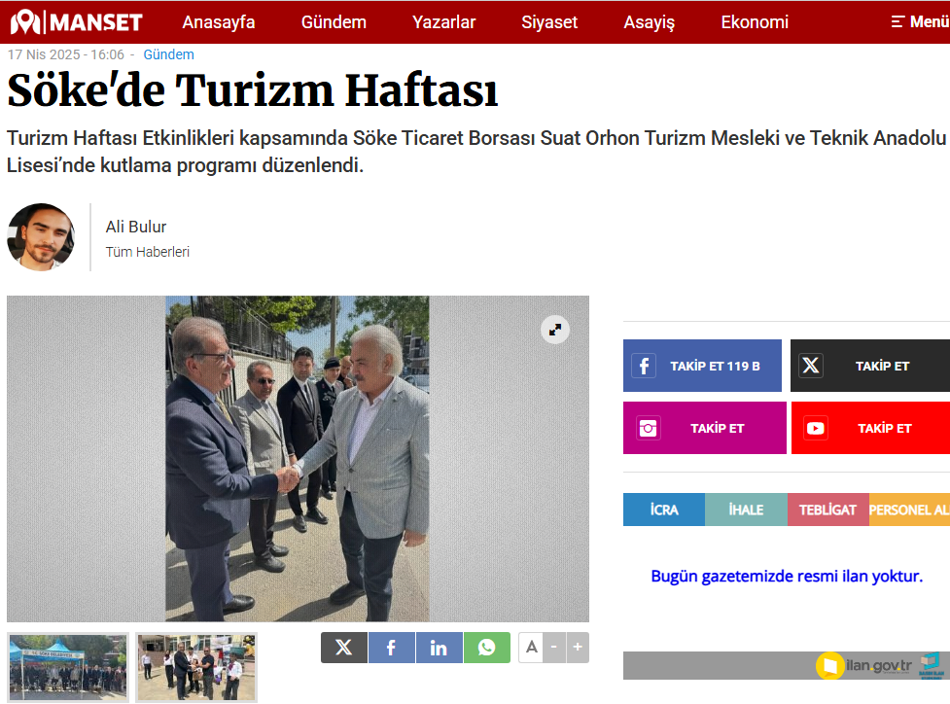Viewport: 950px width, 704px height.
Task: Click the Manset logo in header
Action: point(76,21)
